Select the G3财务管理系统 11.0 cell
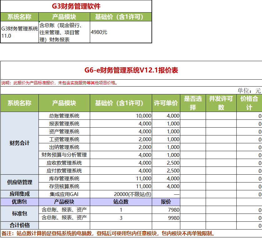 (x=19, y=32)
